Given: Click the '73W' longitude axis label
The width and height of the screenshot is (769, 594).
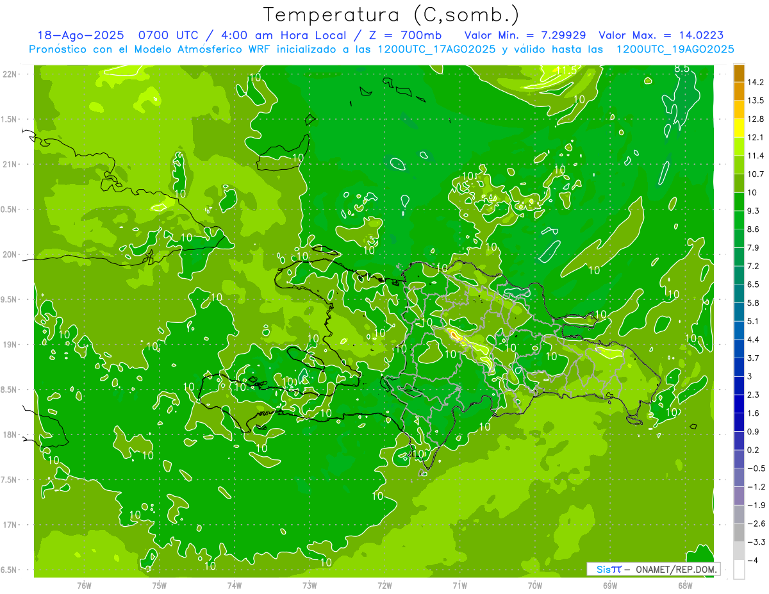Looking at the screenshot, I should pos(310,585).
